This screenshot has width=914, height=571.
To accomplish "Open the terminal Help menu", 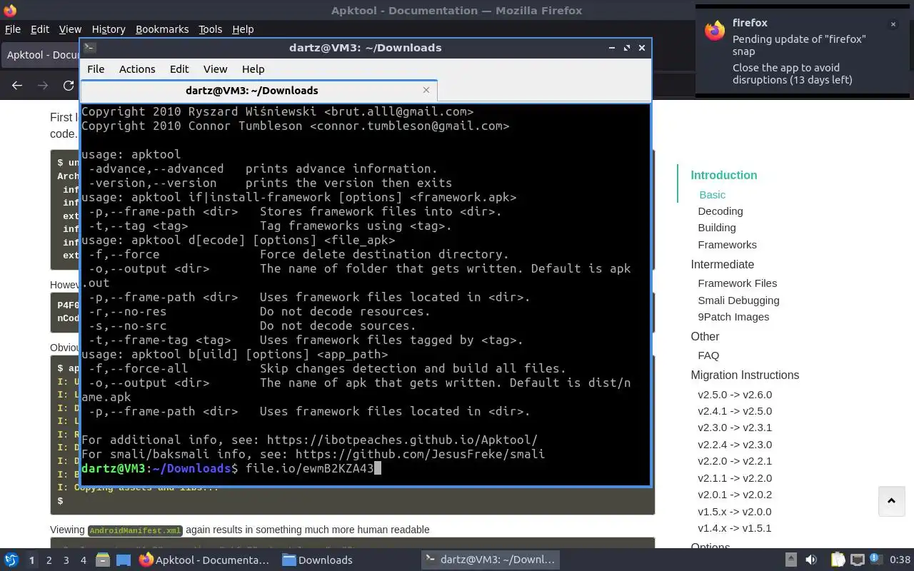I will click(x=253, y=69).
